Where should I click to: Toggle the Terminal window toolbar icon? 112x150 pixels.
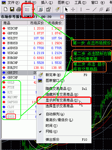pyautogui.click(x=40, y=10)
